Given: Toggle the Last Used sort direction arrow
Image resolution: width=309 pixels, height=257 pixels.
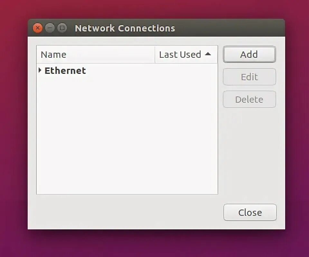Looking at the screenshot, I should (208, 54).
